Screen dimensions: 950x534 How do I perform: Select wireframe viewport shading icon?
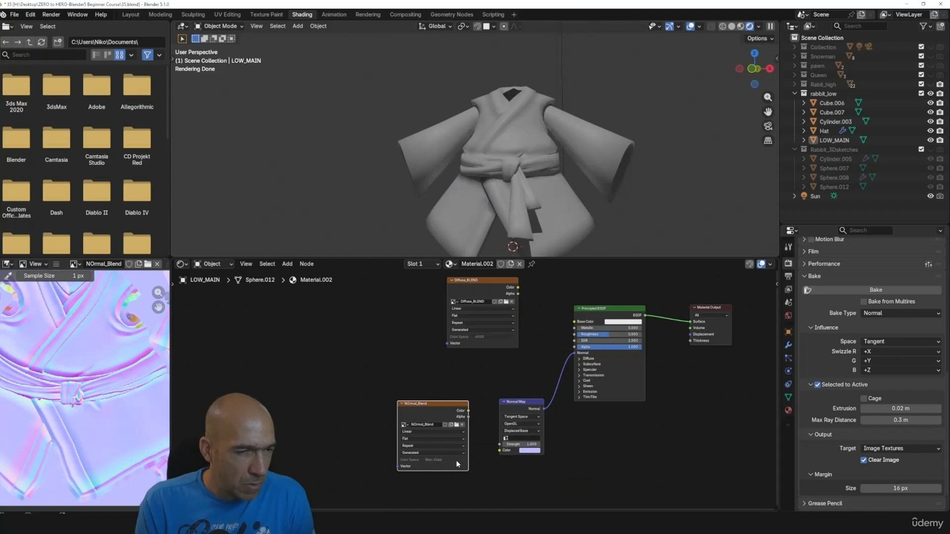[x=723, y=26]
